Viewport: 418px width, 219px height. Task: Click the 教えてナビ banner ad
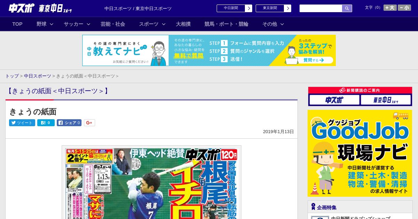pyautogui.click(x=209, y=50)
